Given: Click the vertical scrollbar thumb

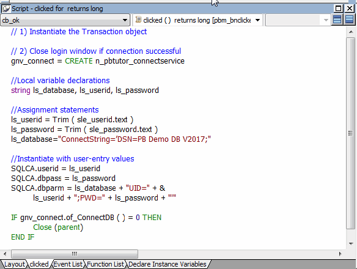Looking at the screenshot, I should [x=351, y=133].
